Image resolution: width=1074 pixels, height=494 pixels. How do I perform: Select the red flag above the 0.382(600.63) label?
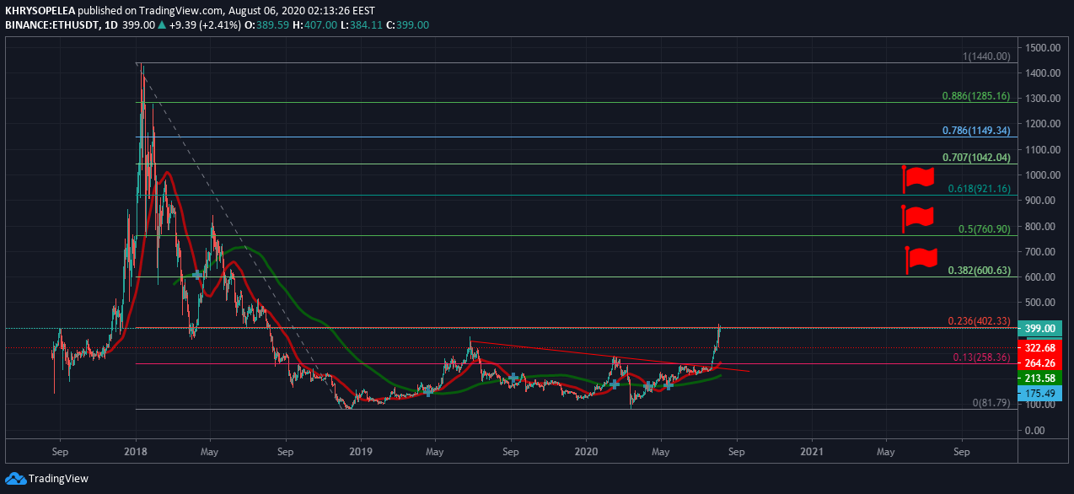click(921, 260)
